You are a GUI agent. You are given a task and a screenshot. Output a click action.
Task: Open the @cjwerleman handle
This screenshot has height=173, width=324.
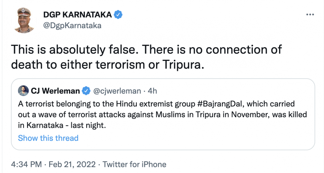(117, 91)
